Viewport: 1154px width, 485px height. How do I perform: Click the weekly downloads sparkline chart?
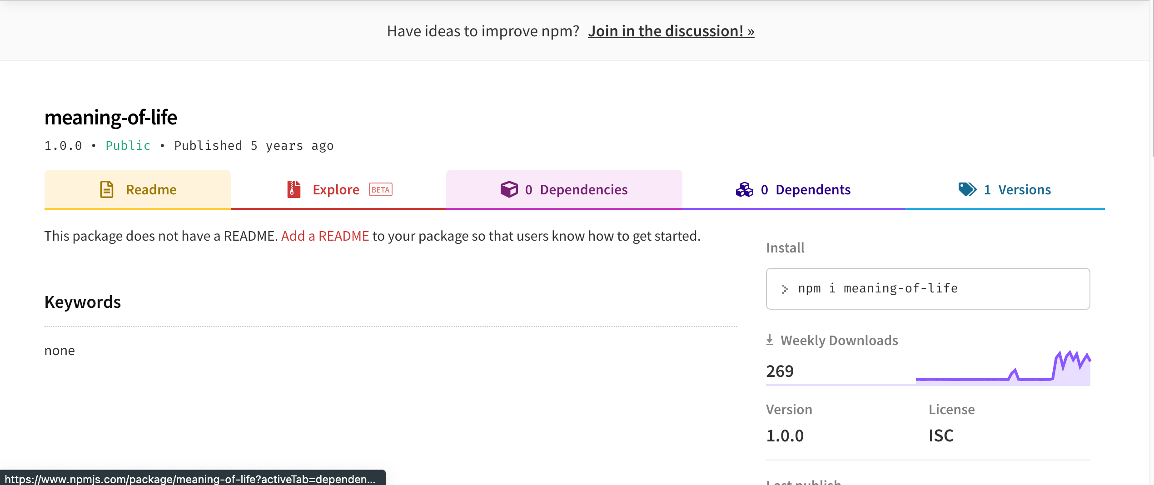(x=1003, y=369)
